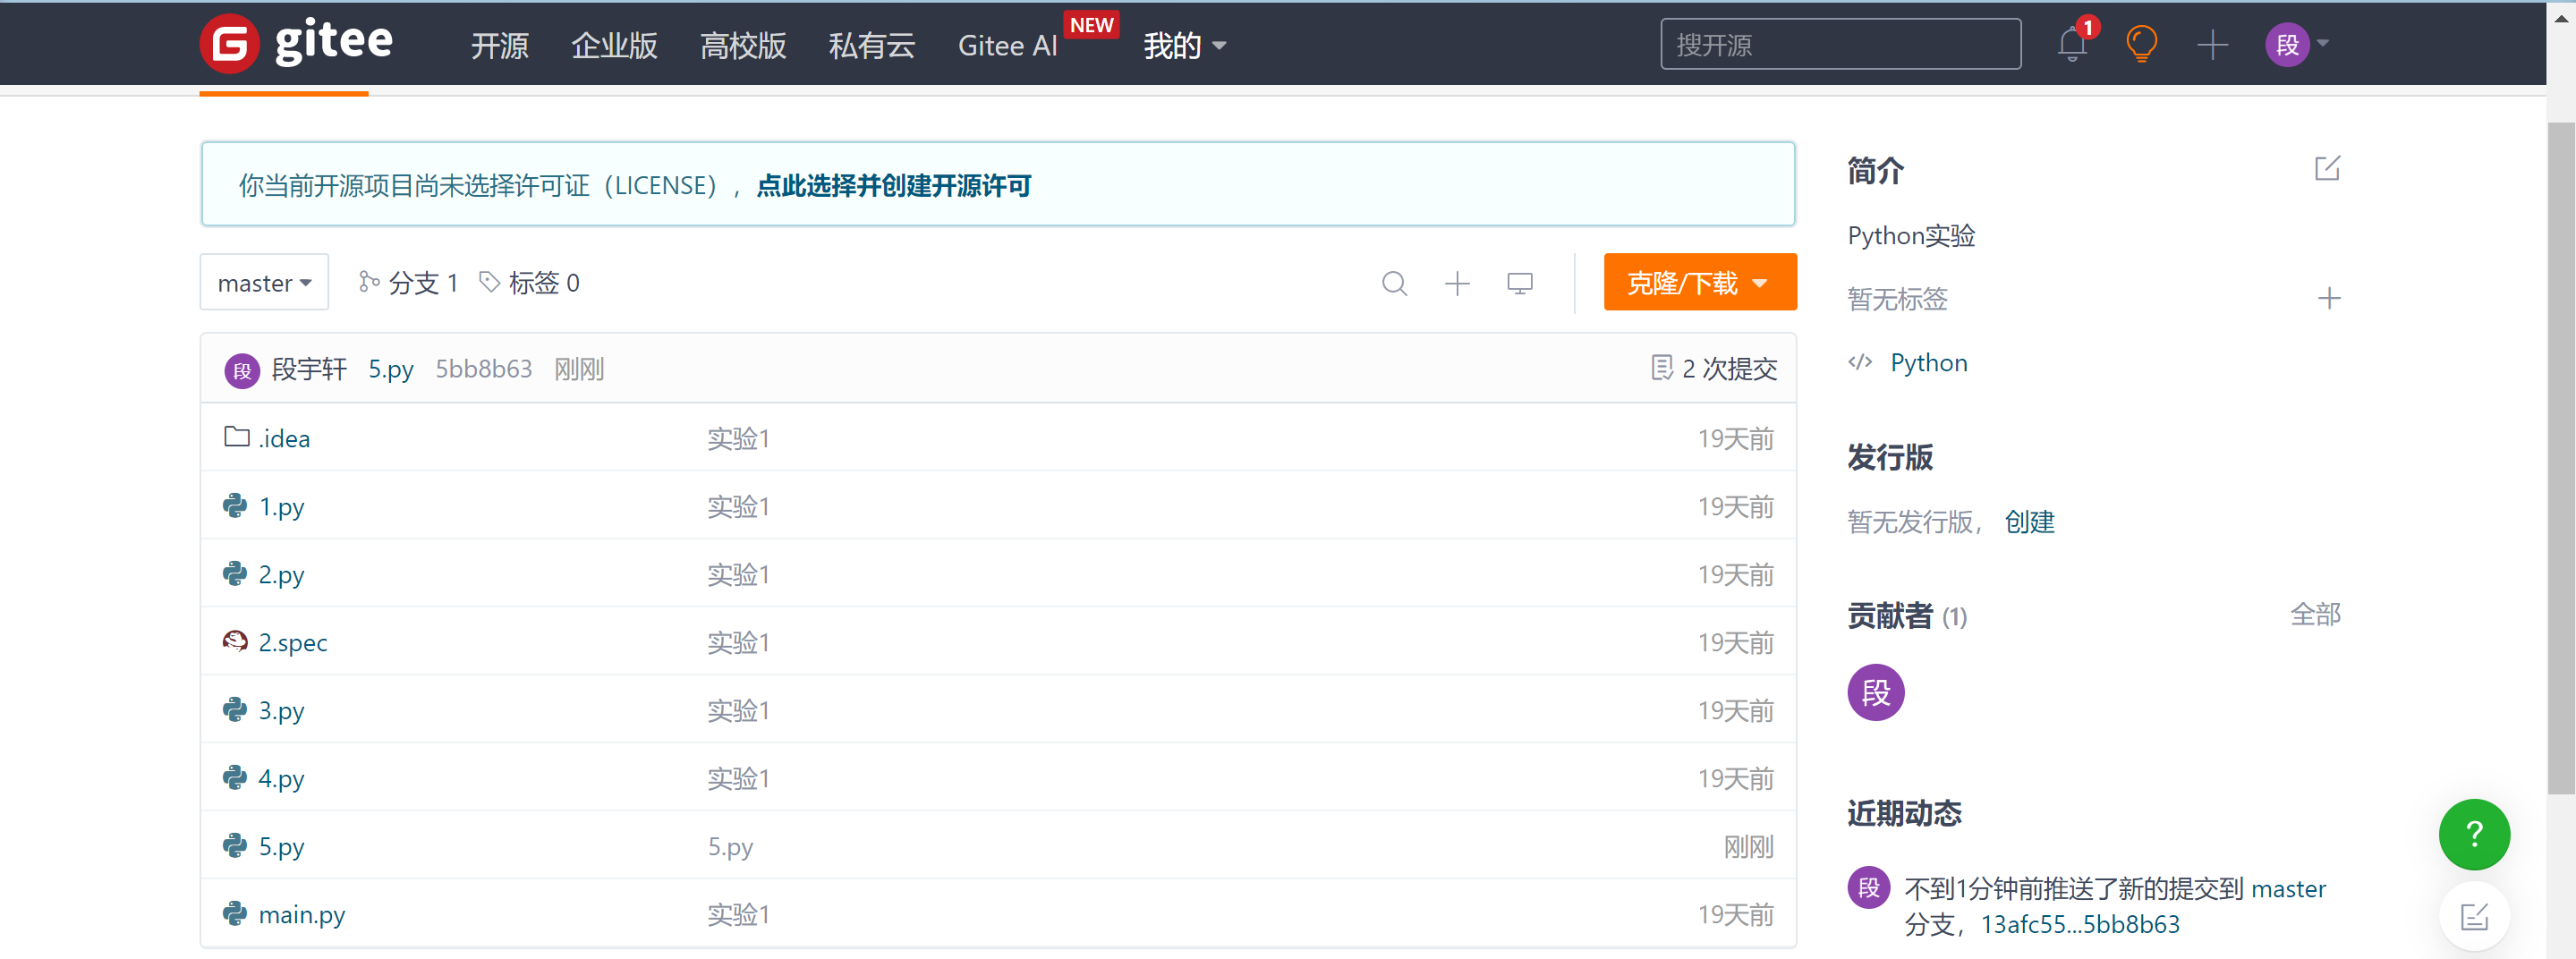Open the 5.py commit message in commit bar
Screen dimensions: 2576x959
tap(390, 369)
